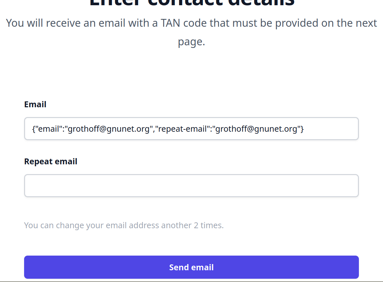Screen dimensions: 383x282
Task: Click before opening brace in Email field
Action: click(x=32, y=129)
